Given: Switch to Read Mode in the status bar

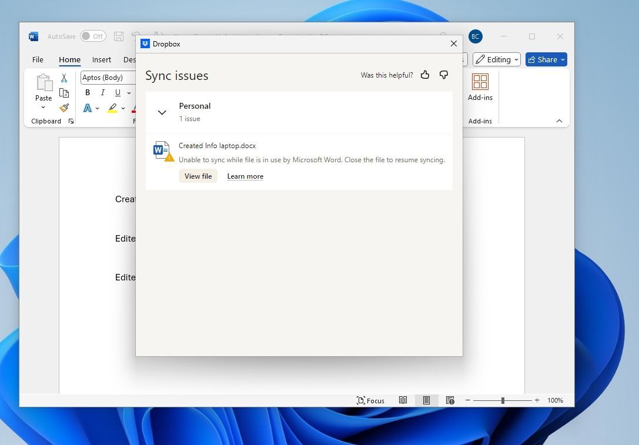Looking at the screenshot, I should [403, 400].
